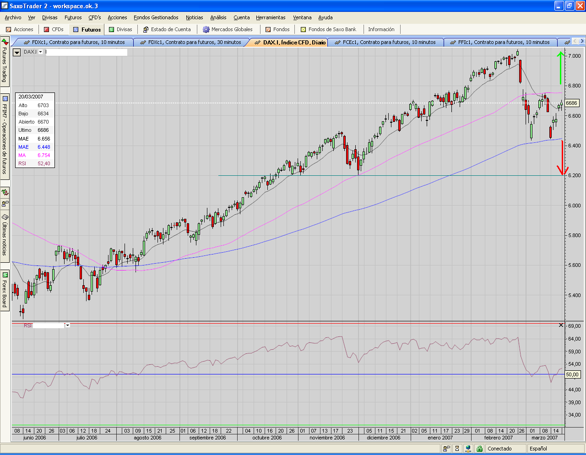Click the Fondos toolbar icon
586x455 pixels.
(268, 29)
